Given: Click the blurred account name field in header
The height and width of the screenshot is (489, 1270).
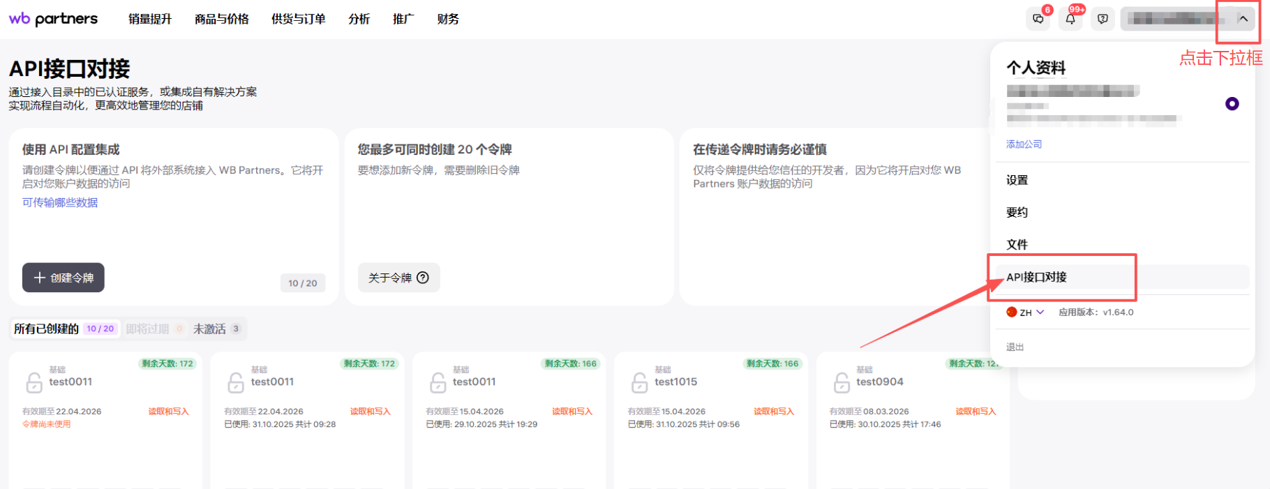Looking at the screenshot, I should [1177, 19].
